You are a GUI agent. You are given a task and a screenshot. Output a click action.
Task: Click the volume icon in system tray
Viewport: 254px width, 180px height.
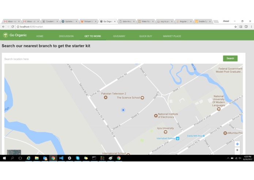(240, 158)
